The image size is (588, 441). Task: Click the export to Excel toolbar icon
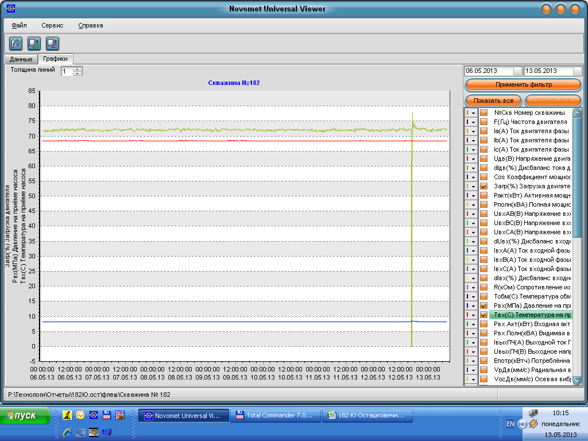34,44
